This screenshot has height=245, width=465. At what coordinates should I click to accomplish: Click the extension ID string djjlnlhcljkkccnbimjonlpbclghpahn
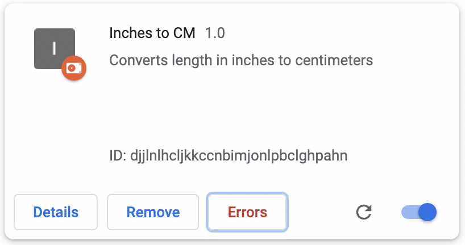click(239, 155)
